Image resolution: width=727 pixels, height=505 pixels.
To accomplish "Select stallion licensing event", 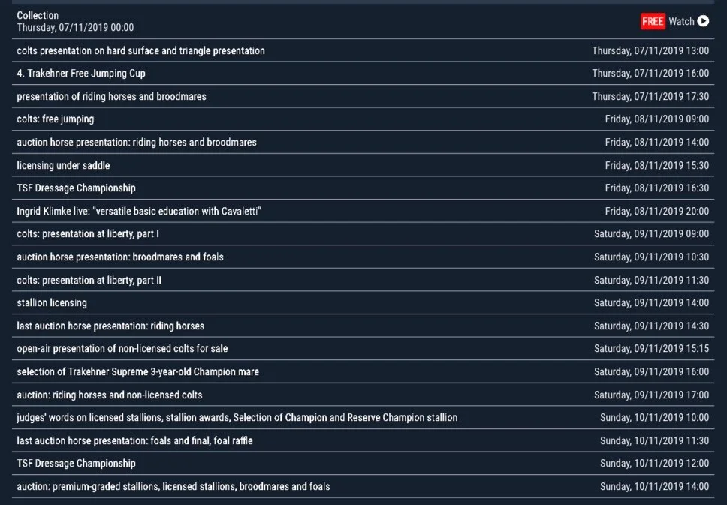I will pyautogui.click(x=363, y=303).
